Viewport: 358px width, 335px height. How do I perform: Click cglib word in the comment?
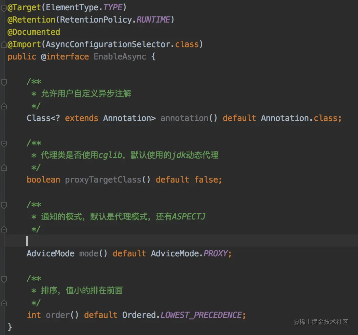(110, 155)
